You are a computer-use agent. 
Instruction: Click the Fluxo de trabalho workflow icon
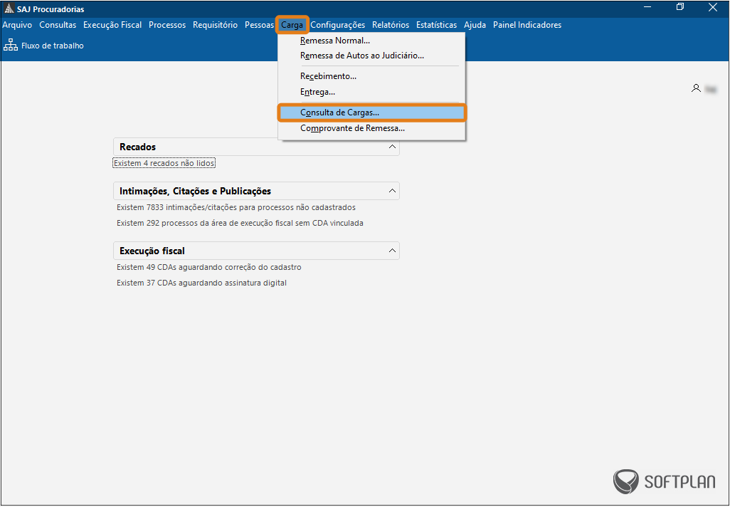click(x=11, y=46)
